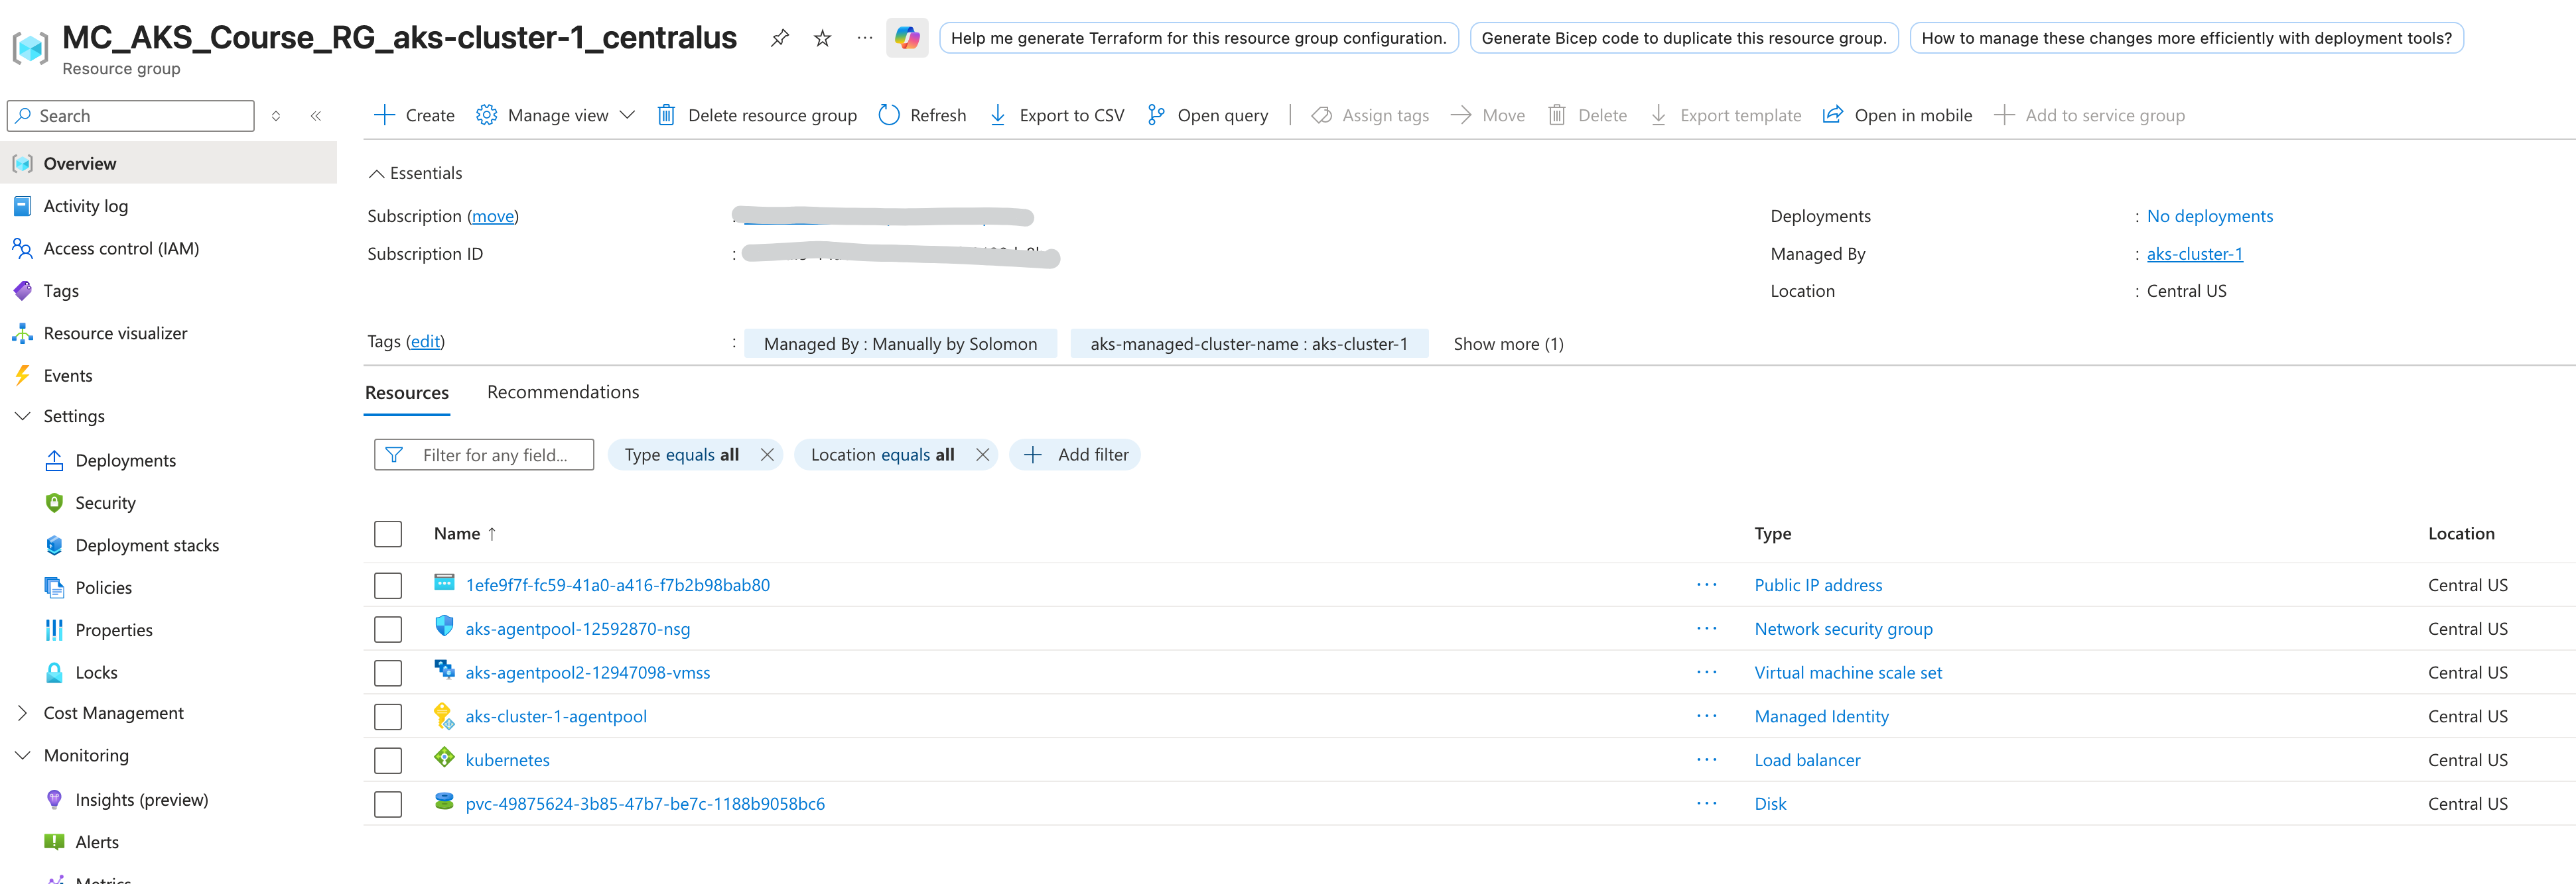The height and width of the screenshot is (884, 2576).
Task: Focus the Filter for any field input
Action: point(484,455)
